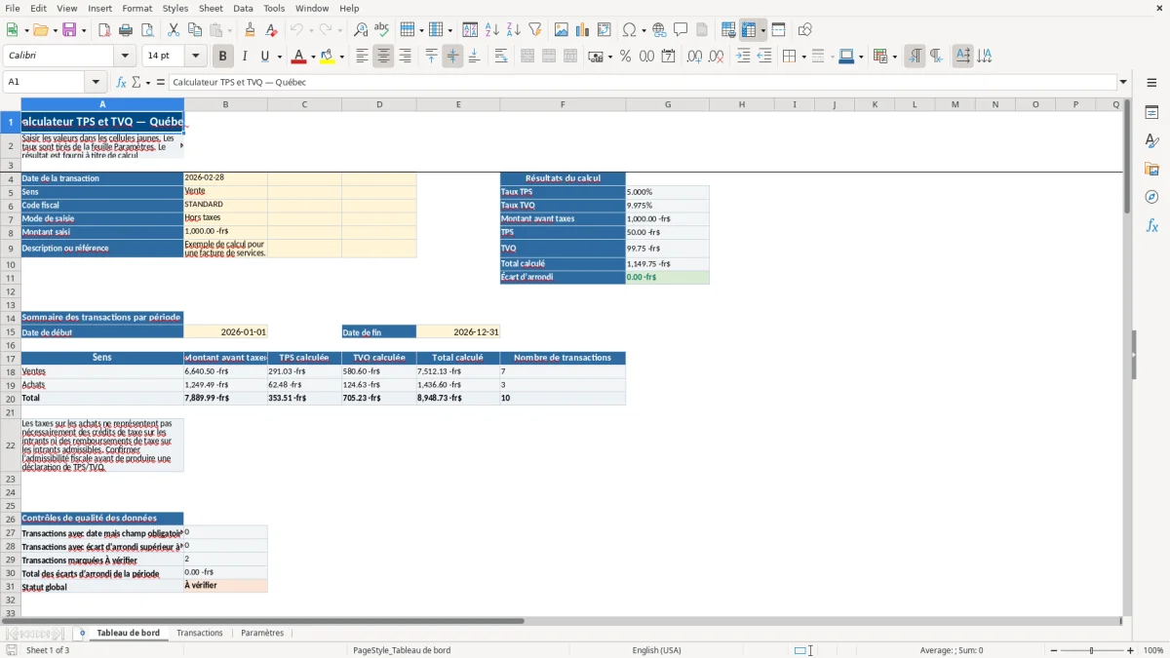Toggle Italic formatting
Image resolution: width=1170 pixels, height=658 pixels.
[245, 57]
